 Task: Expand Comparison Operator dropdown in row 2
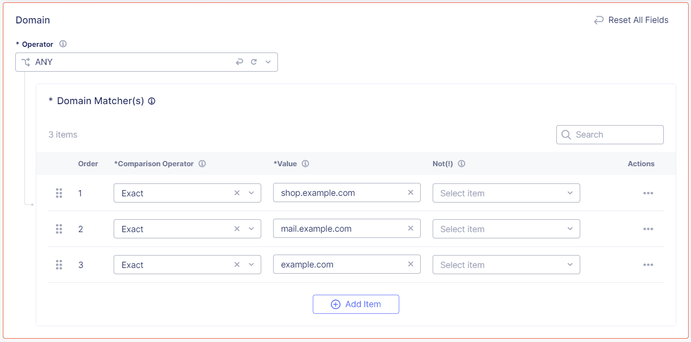click(x=251, y=229)
